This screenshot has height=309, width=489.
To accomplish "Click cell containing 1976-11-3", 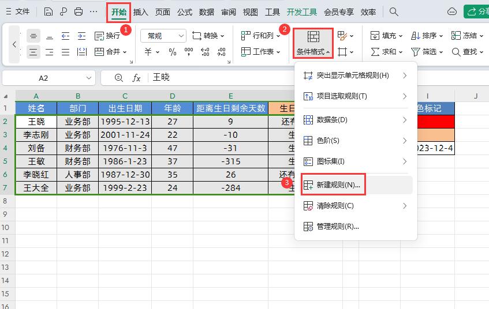I will click(125, 148).
